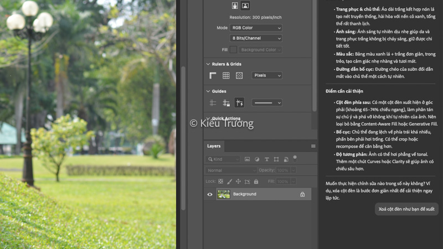
Task: Toggle the pixel grid icon
Action: pyautogui.click(x=239, y=75)
